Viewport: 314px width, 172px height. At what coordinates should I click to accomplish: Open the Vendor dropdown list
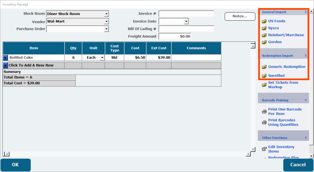(106, 22)
